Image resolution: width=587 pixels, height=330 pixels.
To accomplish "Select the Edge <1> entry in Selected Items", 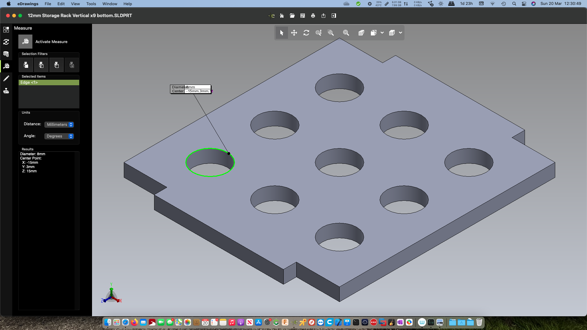I will tap(49, 82).
